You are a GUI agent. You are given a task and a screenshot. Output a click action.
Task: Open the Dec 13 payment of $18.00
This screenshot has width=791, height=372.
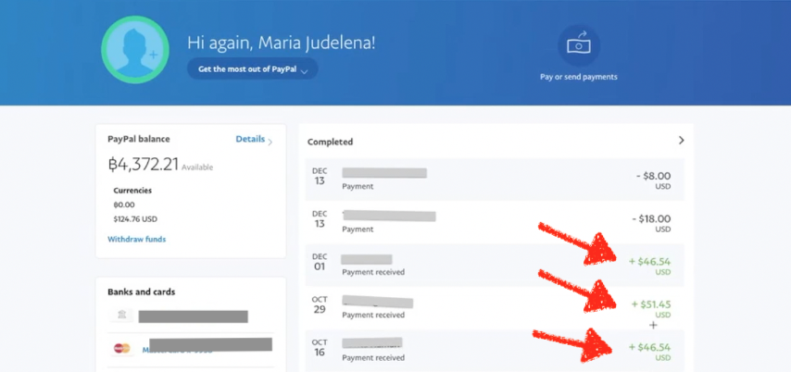pyautogui.click(x=495, y=222)
